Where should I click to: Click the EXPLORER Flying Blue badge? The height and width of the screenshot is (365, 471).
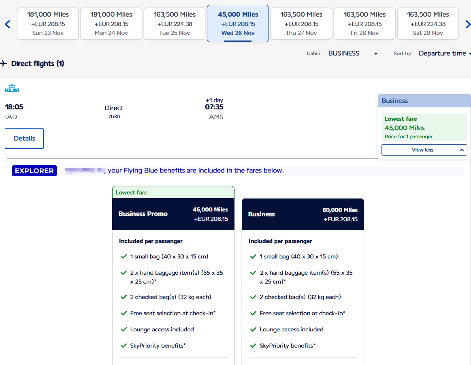[x=34, y=171]
